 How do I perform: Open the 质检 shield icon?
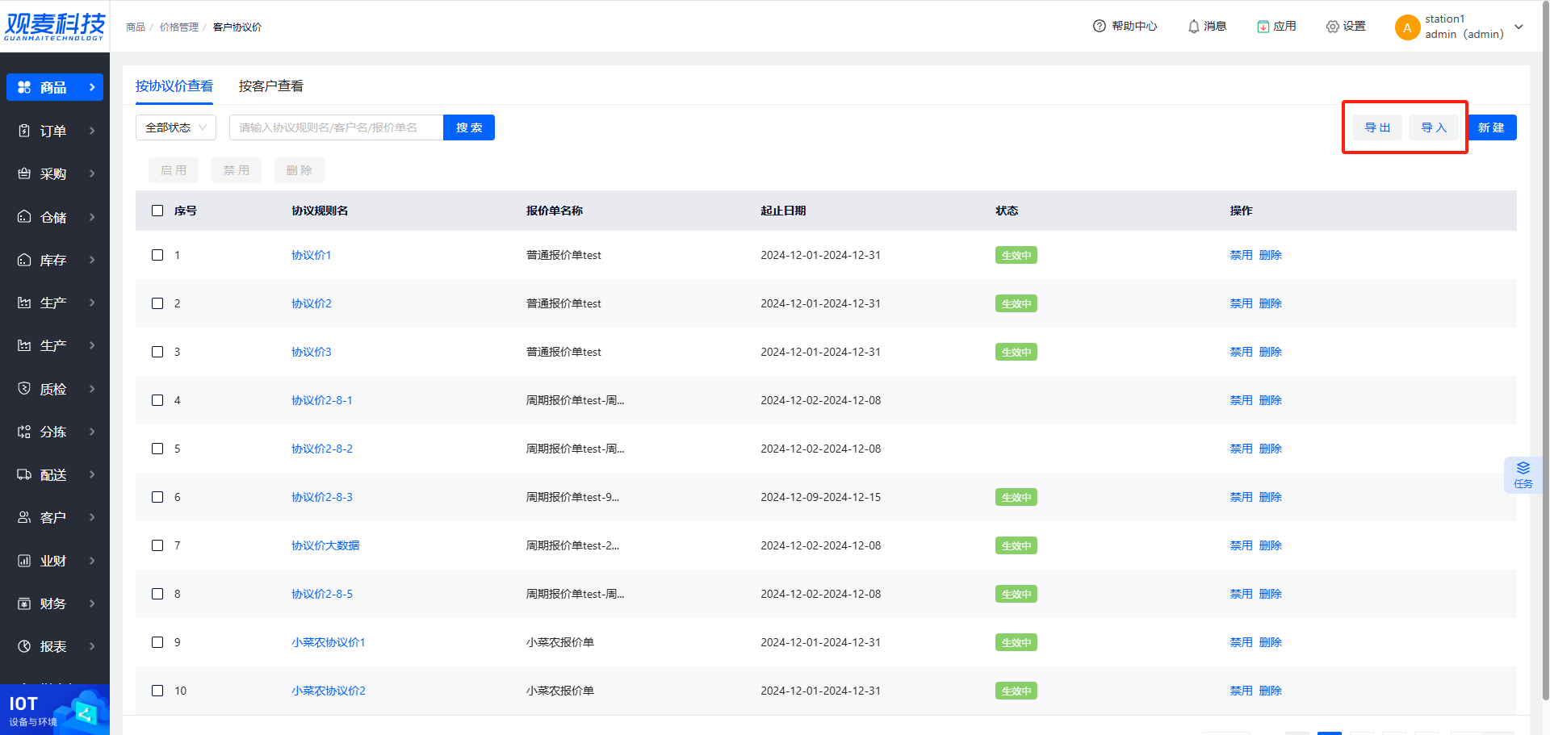pyautogui.click(x=24, y=389)
